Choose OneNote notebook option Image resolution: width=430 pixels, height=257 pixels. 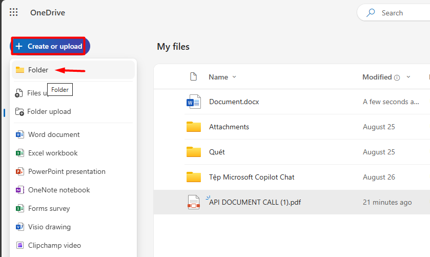[59, 190]
